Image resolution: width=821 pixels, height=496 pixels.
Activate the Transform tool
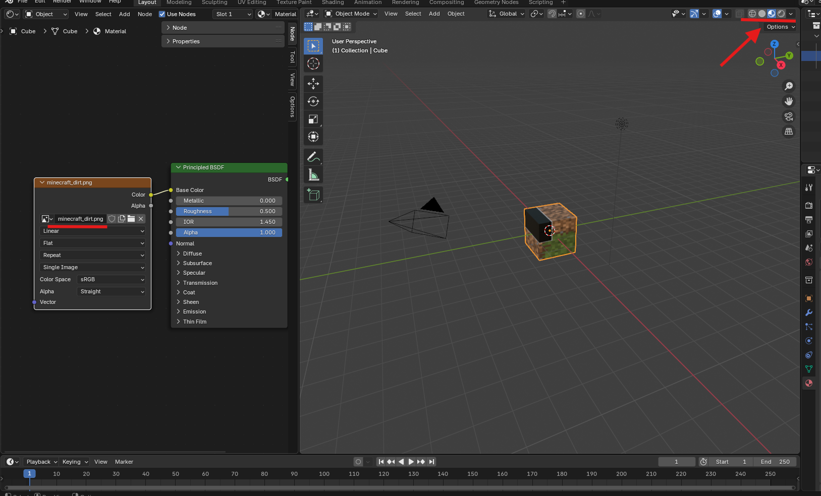click(313, 137)
